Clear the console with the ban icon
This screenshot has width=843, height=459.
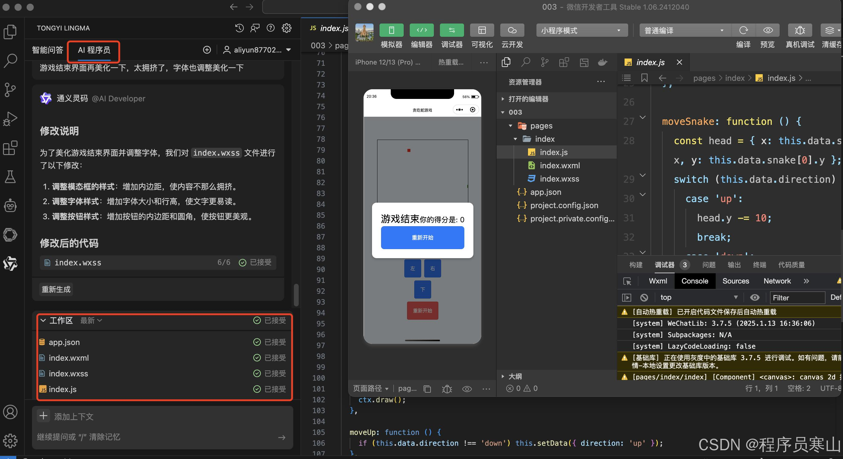(x=644, y=297)
